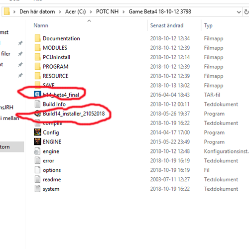
Task: Select the highlighted 'torn' navigation pane item
Action: (x=12, y=147)
